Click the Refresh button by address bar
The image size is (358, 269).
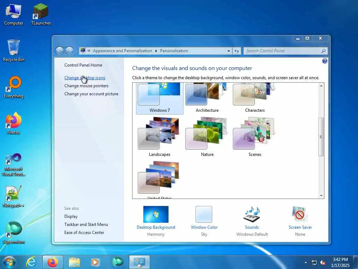click(237, 51)
